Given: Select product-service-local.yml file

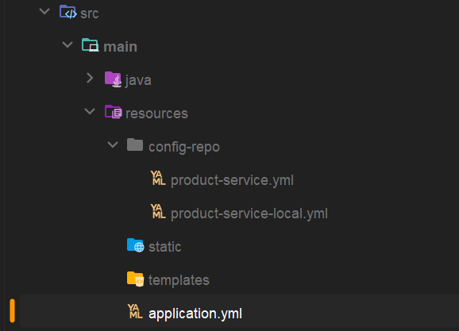Looking at the screenshot, I should (249, 214).
